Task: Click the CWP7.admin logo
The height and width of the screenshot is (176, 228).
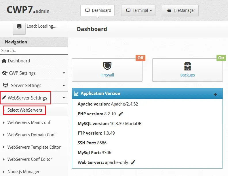Action: [x=28, y=10]
